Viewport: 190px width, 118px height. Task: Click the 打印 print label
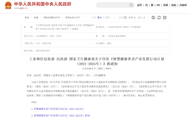[121, 17]
